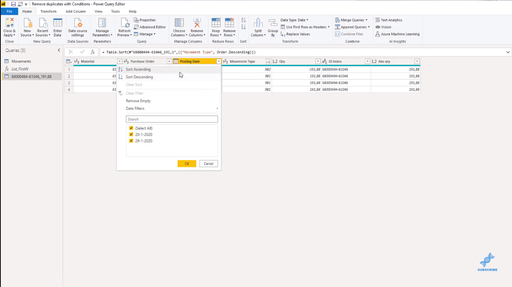This screenshot has height=287, width=512.
Task: Open the File tab
Action: click(9, 12)
